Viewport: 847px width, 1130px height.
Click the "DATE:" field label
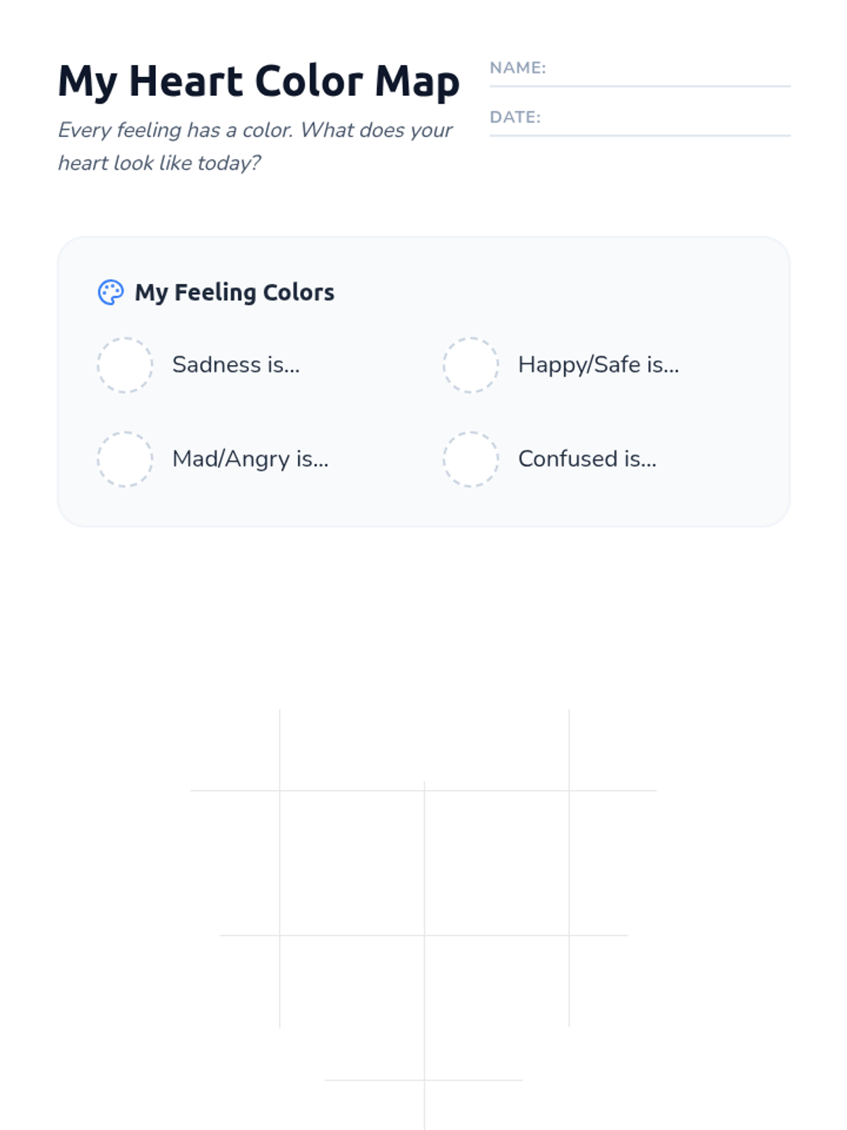(x=515, y=117)
